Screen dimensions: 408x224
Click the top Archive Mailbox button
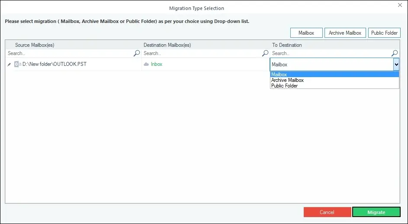[345, 33]
